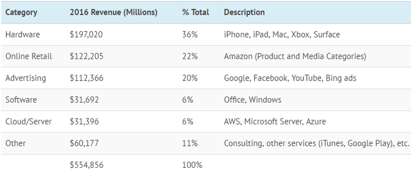
Task: Select the $112,366 revenue figure
Action: (x=87, y=78)
